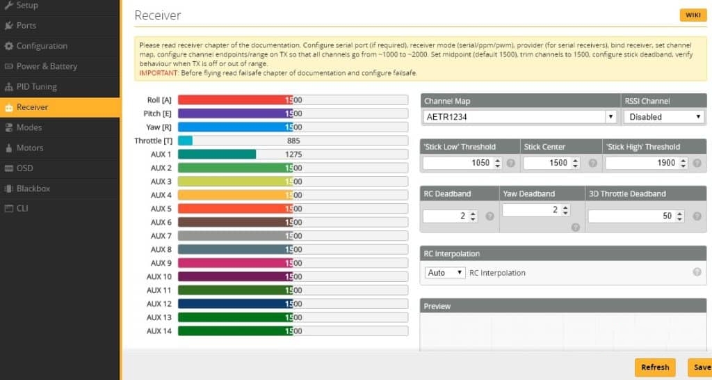712x380 pixels.
Task: Click help icon below Yaw Deadband
Action: [x=575, y=228]
